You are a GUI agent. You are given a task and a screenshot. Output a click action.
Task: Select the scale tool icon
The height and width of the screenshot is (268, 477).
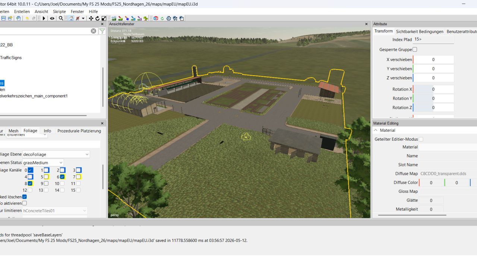click(104, 18)
